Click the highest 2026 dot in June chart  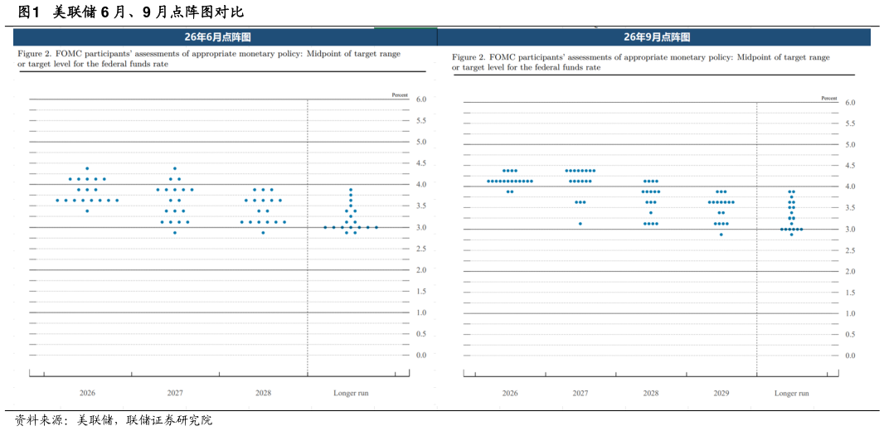87,168
